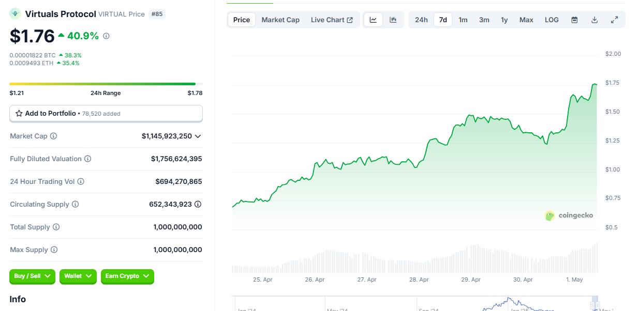The width and height of the screenshot is (638, 311).
Task: Click the 28. Apr date label on chart
Action: [x=419, y=279]
